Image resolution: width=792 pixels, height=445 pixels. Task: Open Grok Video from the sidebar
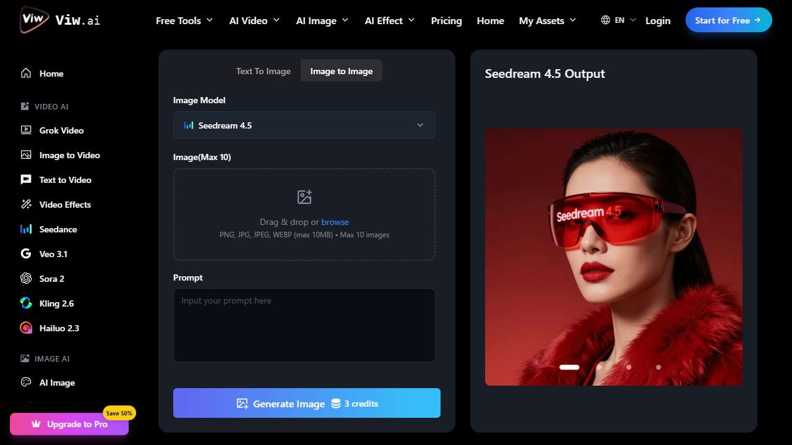point(61,130)
